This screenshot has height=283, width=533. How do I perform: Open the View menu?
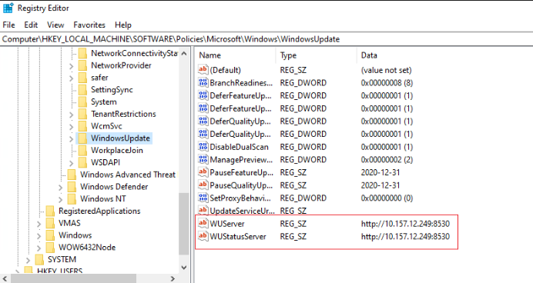click(x=55, y=25)
